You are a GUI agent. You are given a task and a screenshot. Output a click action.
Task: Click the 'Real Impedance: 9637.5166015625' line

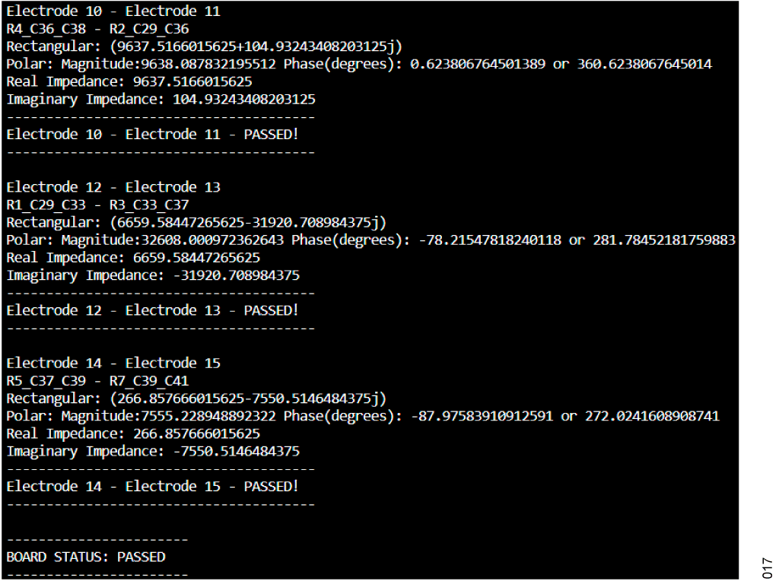(129, 81)
